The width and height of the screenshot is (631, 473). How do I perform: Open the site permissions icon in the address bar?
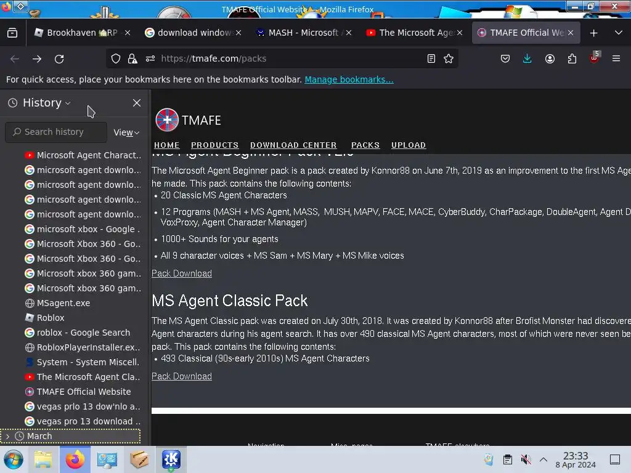click(150, 59)
